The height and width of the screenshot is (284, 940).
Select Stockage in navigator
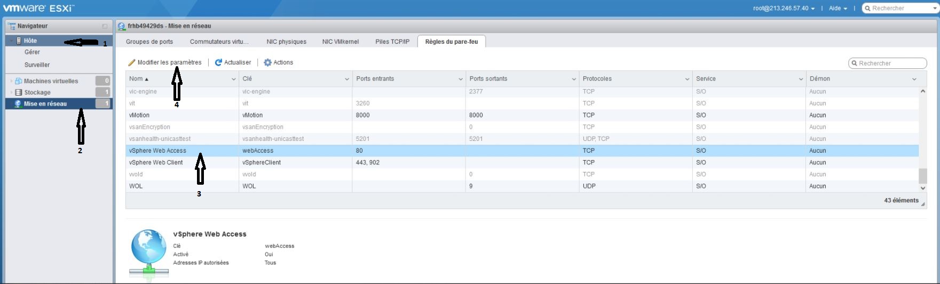37,92
